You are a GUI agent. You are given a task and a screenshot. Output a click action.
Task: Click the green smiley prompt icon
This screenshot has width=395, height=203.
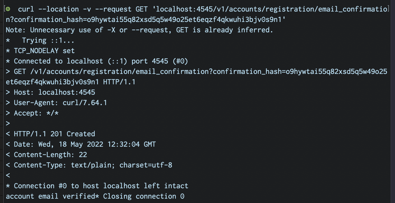point(8,9)
